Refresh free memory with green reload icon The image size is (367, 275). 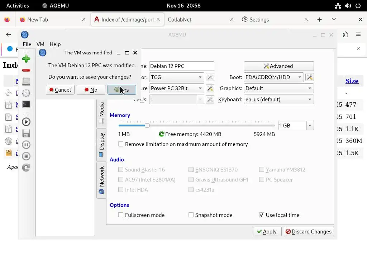coord(161,134)
